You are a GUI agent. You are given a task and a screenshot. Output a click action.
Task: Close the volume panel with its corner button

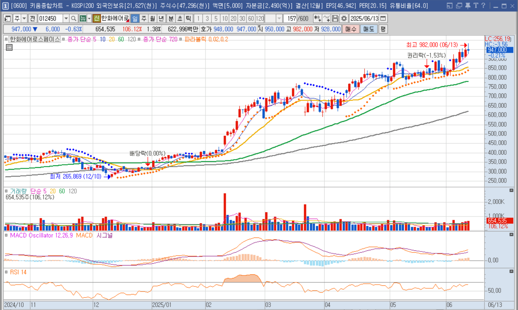click(511, 190)
